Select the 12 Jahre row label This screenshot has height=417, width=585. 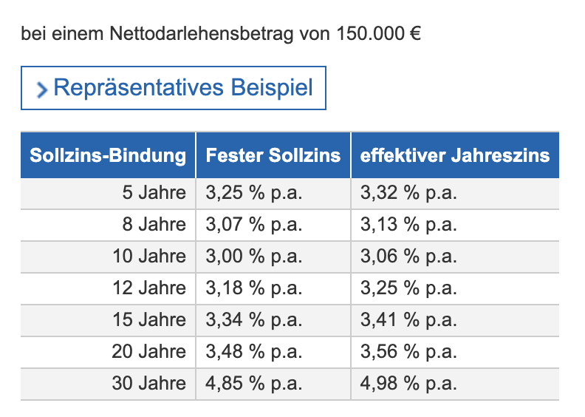pyautogui.click(x=148, y=288)
